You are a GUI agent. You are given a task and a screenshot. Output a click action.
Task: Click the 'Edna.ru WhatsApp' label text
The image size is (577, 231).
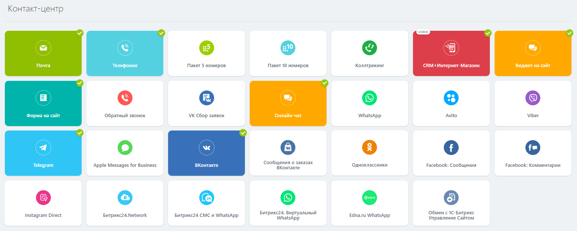tap(370, 215)
